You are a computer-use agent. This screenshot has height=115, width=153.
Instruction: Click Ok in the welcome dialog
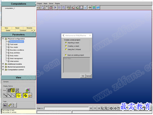coord(83,76)
